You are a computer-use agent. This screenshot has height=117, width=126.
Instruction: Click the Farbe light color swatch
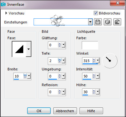point(90,45)
